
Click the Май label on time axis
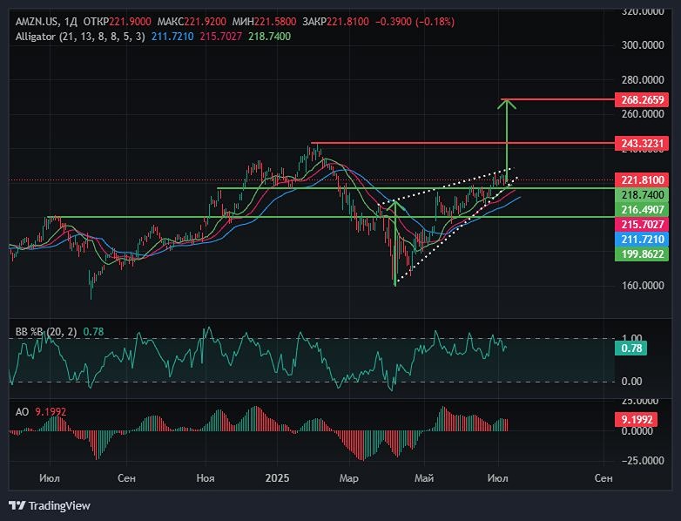(x=425, y=478)
